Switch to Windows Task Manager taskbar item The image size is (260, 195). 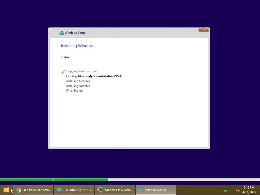pos(115,190)
